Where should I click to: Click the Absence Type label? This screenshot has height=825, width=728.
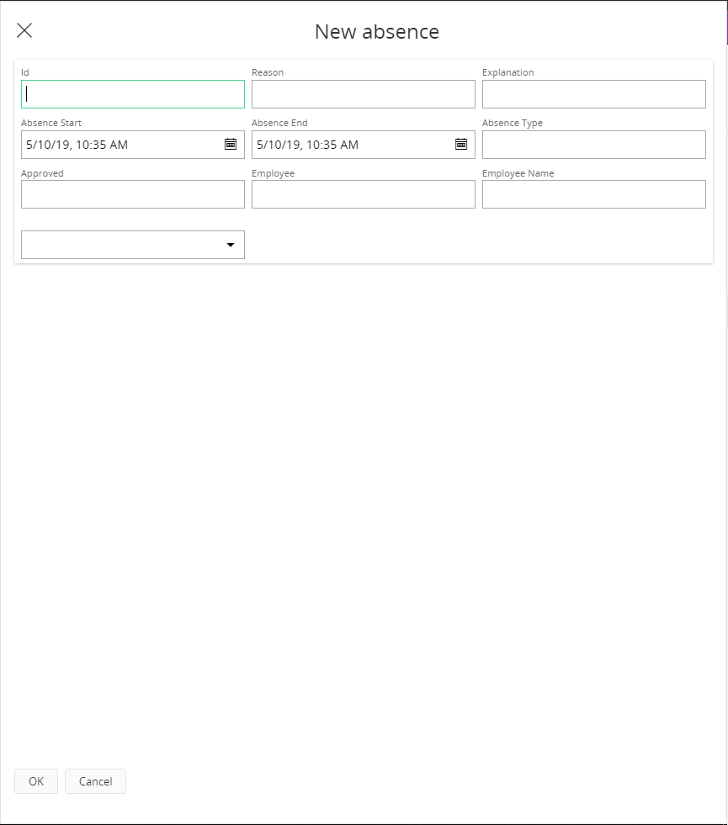[512, 123]
